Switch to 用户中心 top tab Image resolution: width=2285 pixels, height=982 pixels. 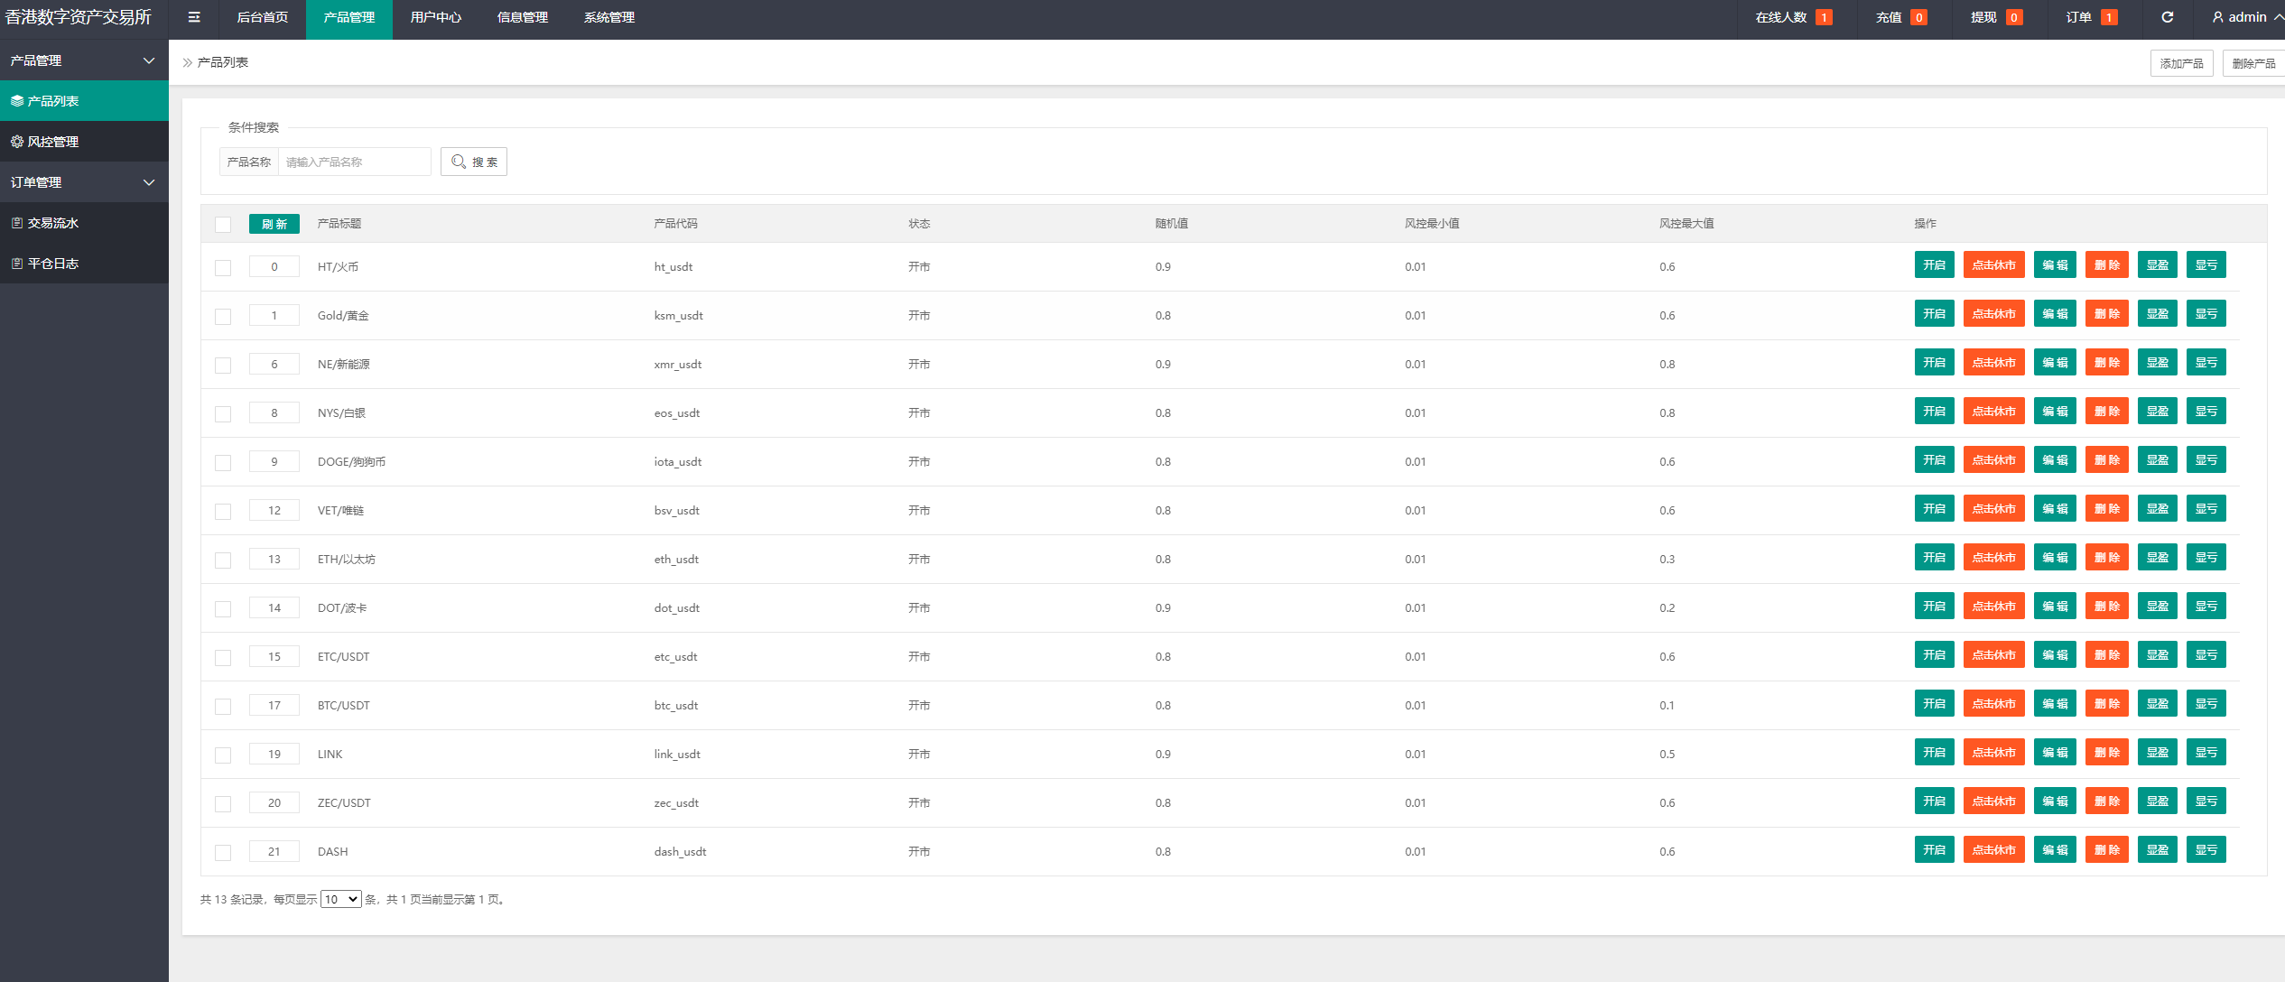[435, 17]
